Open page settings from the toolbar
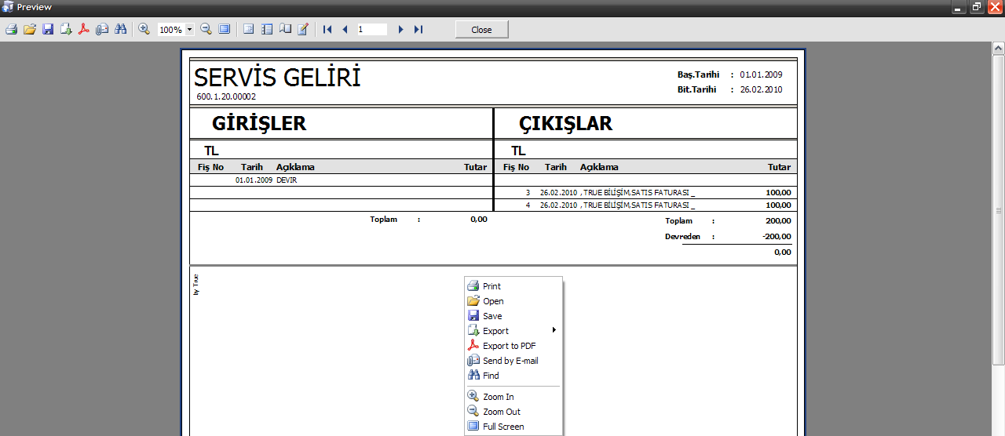 click(x=285, y=29)
